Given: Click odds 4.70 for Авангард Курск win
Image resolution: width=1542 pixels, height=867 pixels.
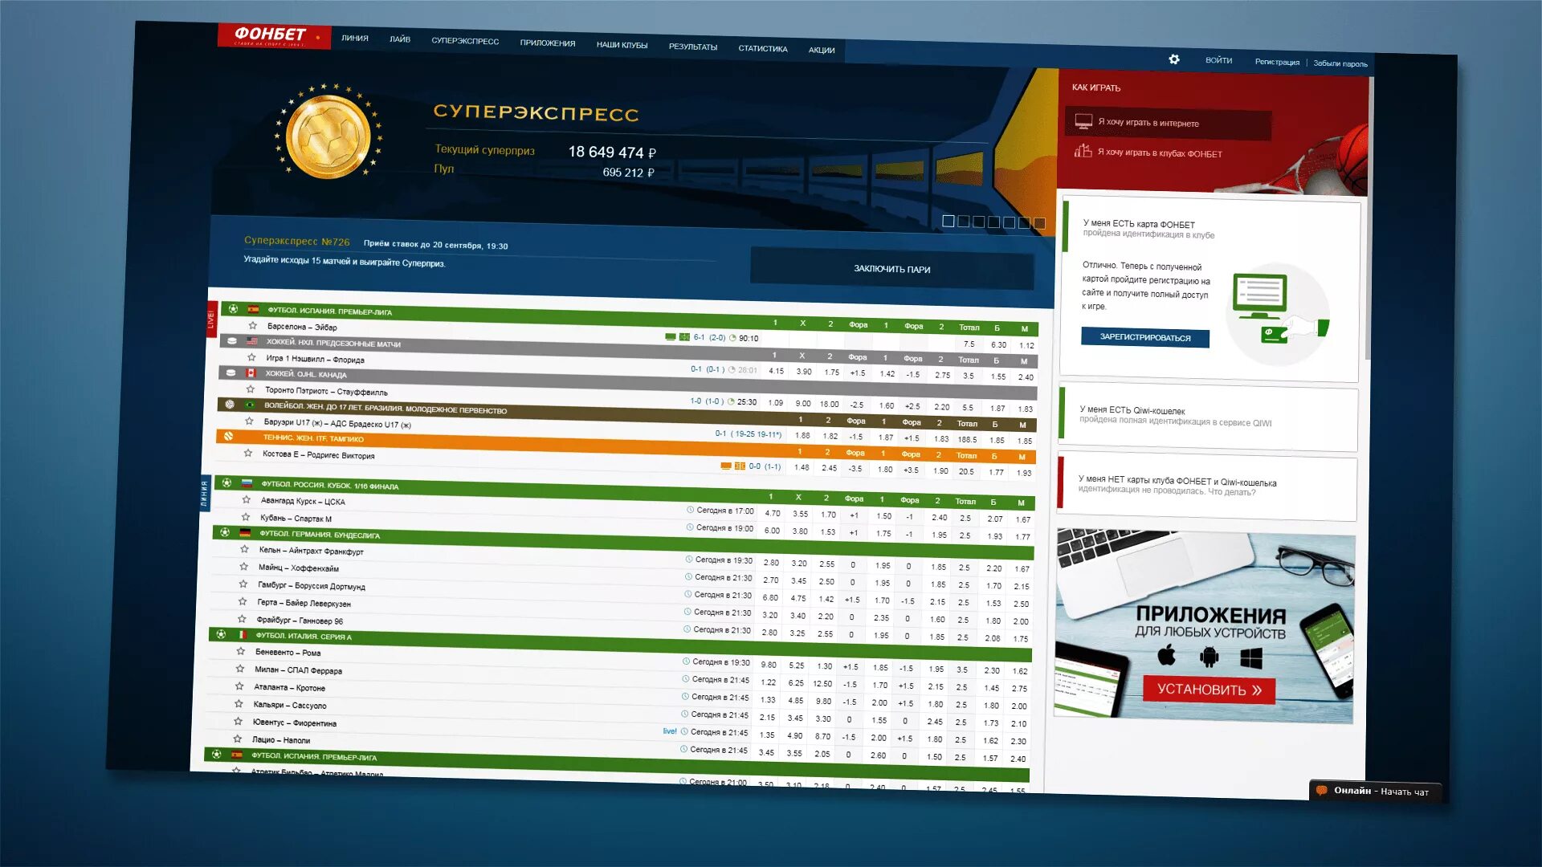Looking at the screenshot, I should [772, 513].
